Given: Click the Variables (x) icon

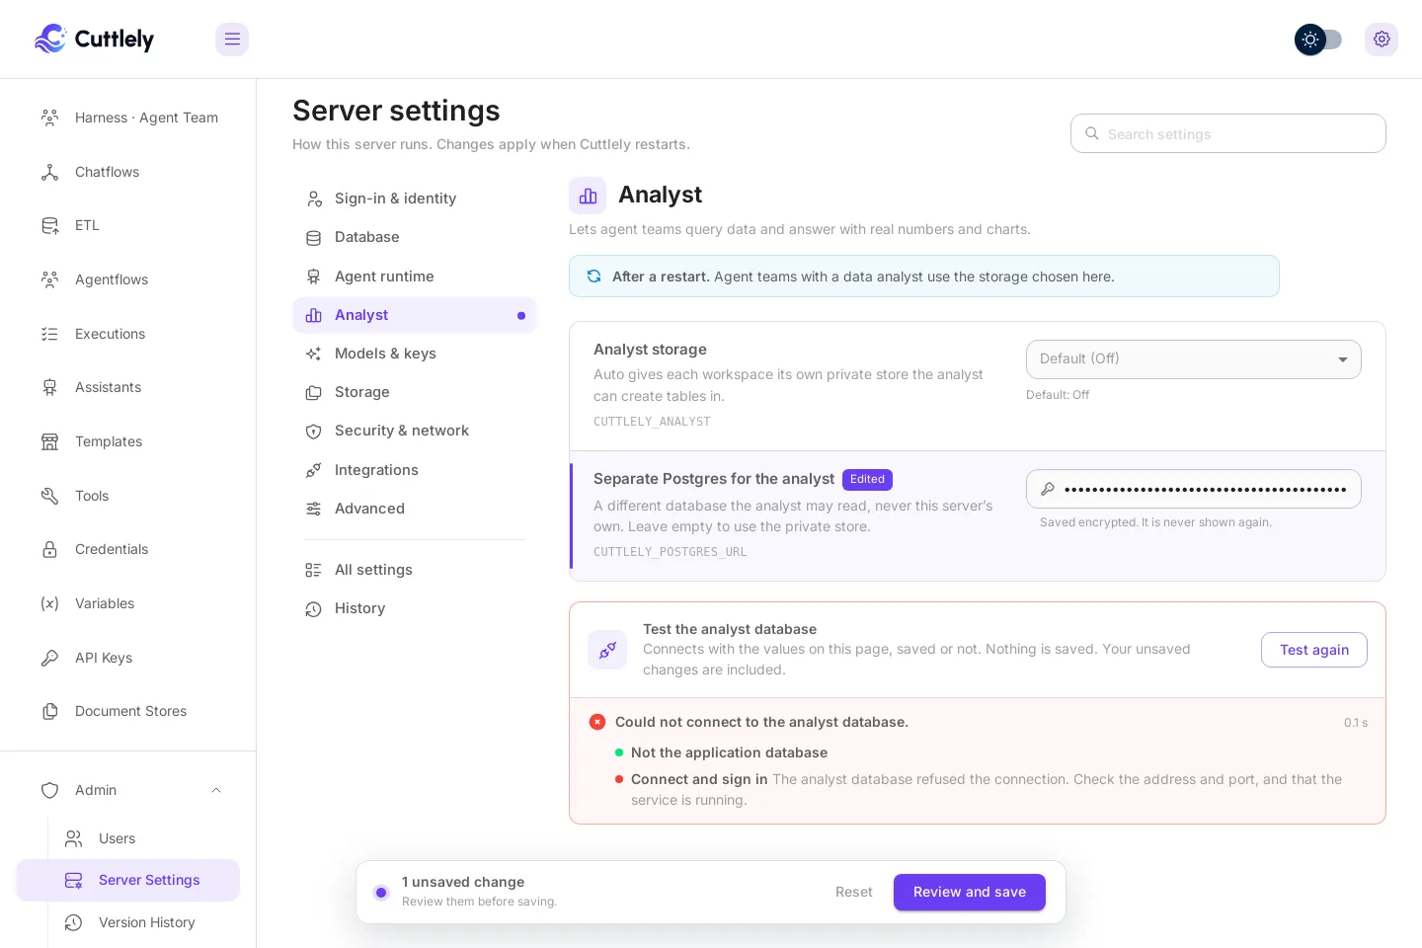Looking at the screenshot, I should click(x=49, y=603).
